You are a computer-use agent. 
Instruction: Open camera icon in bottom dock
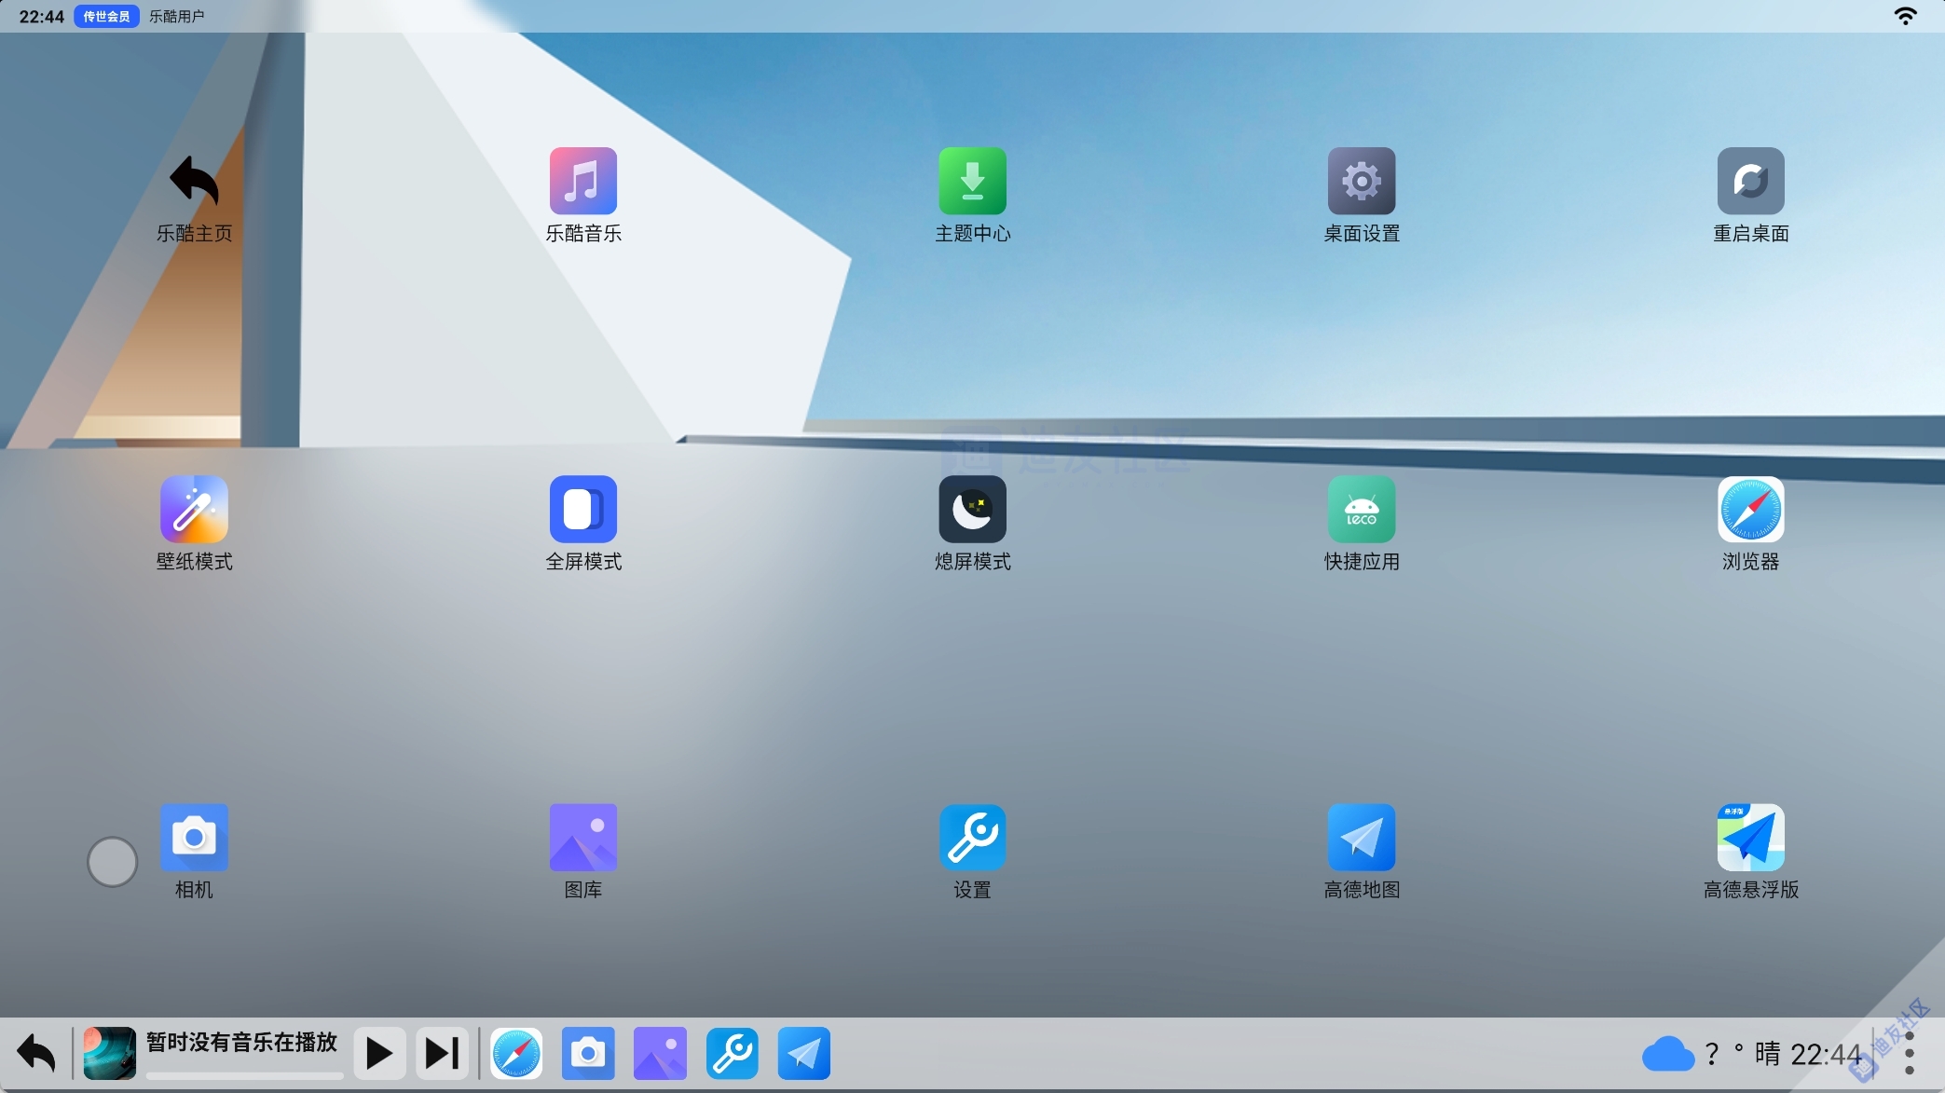pos(588,1054)
